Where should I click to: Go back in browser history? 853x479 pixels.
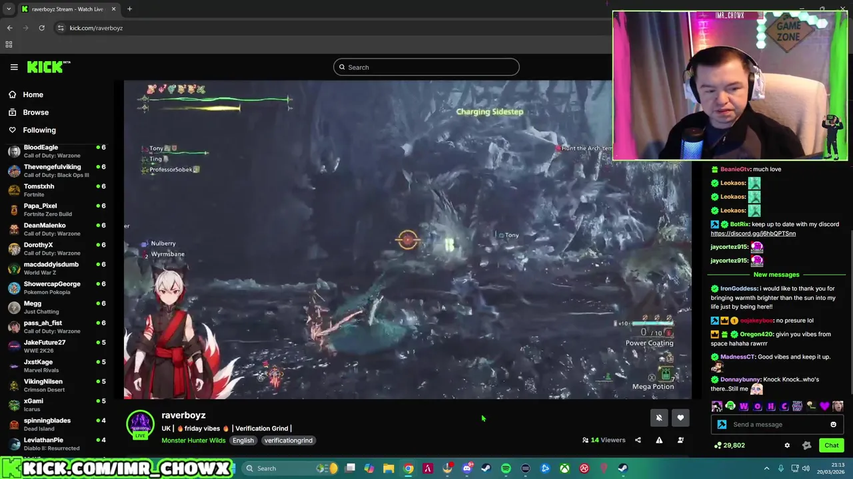point(9,28)
